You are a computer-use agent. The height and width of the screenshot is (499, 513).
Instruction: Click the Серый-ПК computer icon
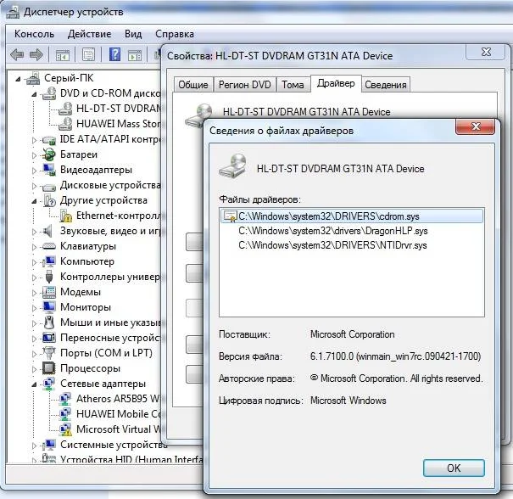coord(33,78)
